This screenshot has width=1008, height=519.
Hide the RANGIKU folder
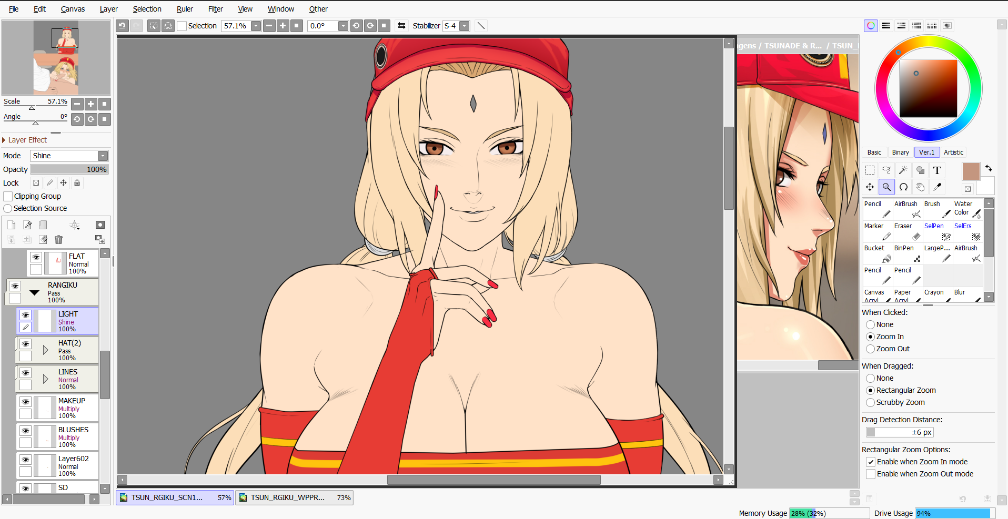coord(15,286)
